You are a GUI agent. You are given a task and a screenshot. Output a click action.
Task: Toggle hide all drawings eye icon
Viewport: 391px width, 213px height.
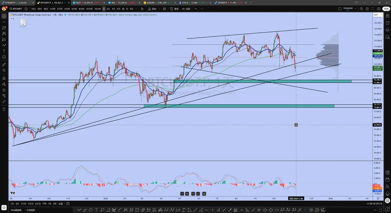click(4, 96)
